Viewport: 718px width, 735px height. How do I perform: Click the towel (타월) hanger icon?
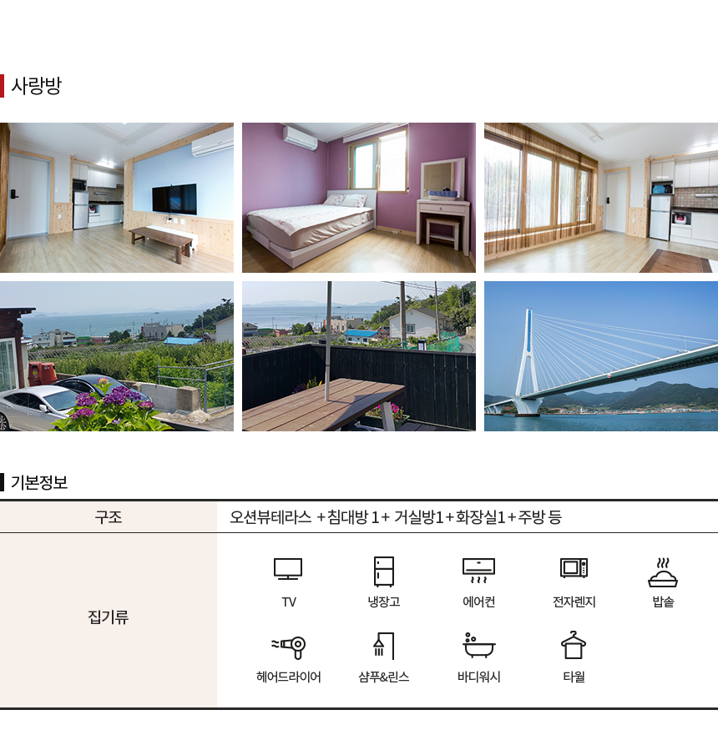[574, 645]
